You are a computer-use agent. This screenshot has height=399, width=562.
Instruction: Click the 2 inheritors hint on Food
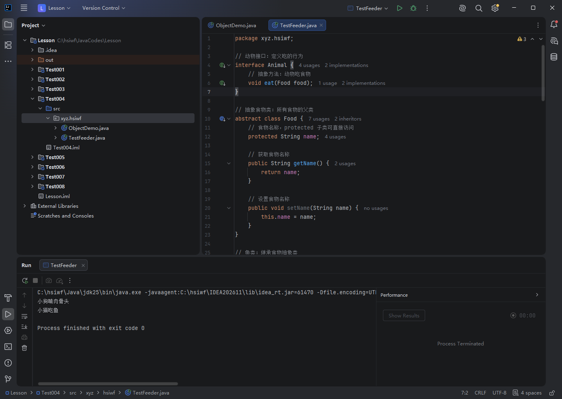(x=348, y=119)
